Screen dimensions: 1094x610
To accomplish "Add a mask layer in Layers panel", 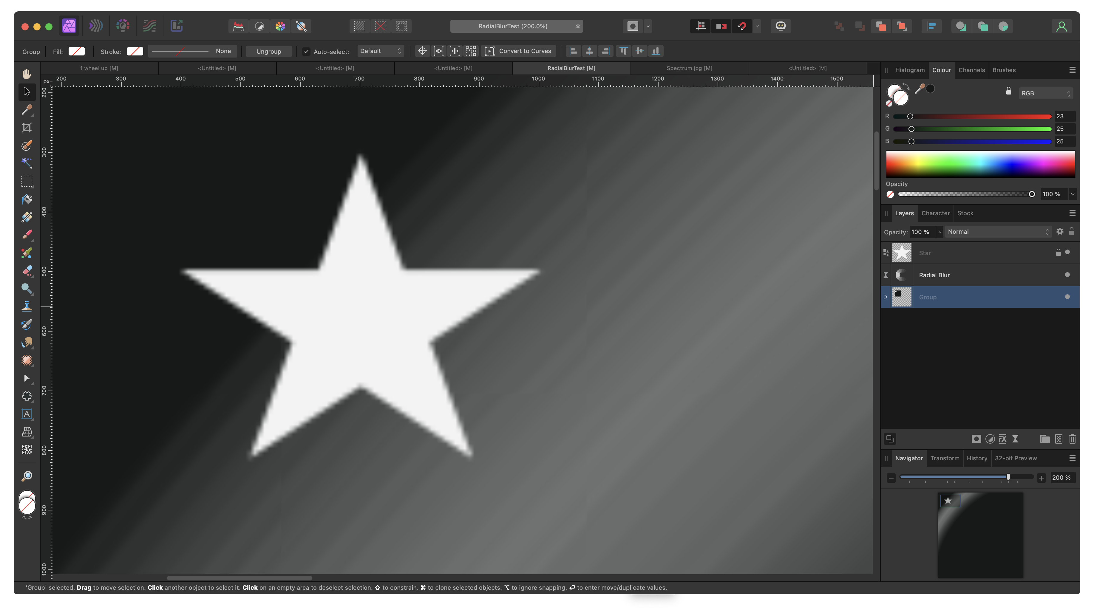I will (x=976, y=439).
